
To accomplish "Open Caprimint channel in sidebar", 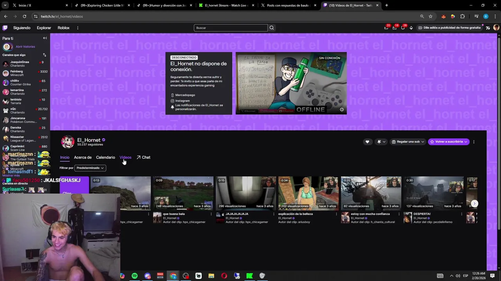I will 25,148.
